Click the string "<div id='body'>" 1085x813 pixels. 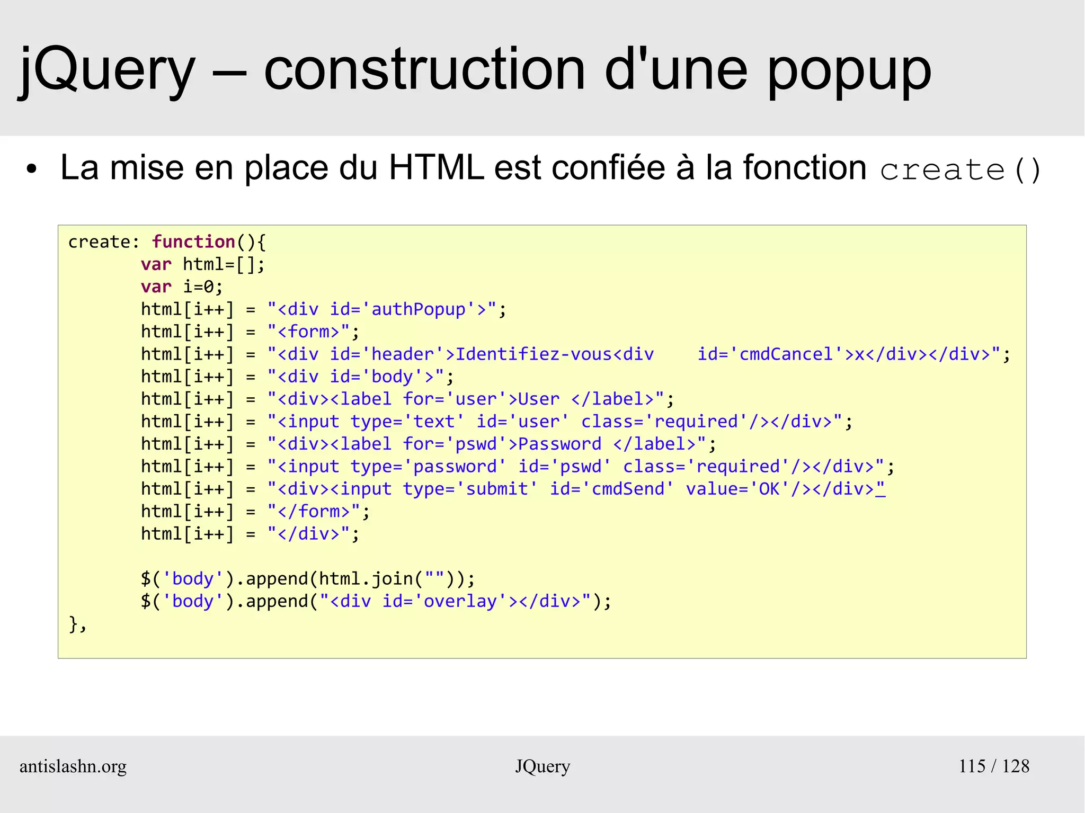pyautogui.click(x=356, y=377)
